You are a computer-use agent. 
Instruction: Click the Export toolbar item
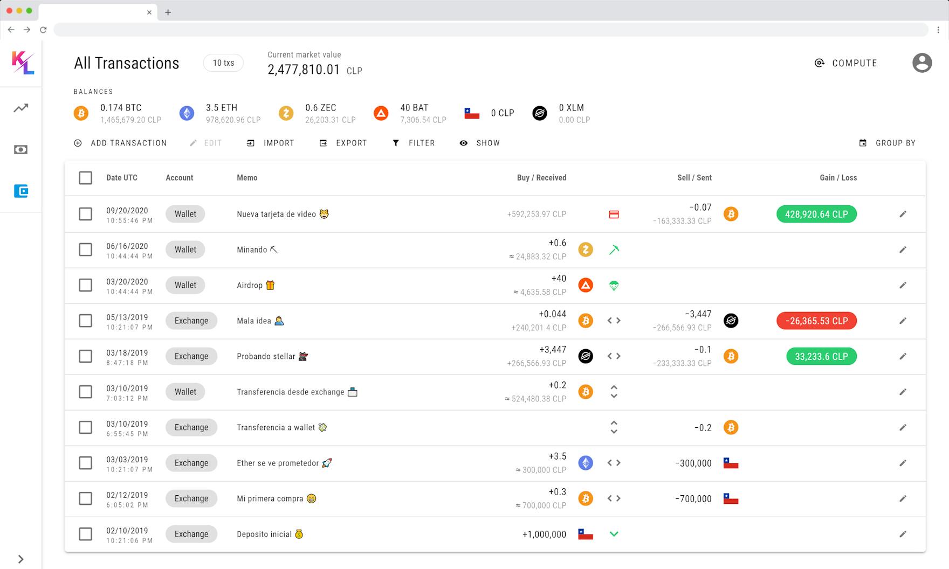pyautogui.click(x=343, y=143)
